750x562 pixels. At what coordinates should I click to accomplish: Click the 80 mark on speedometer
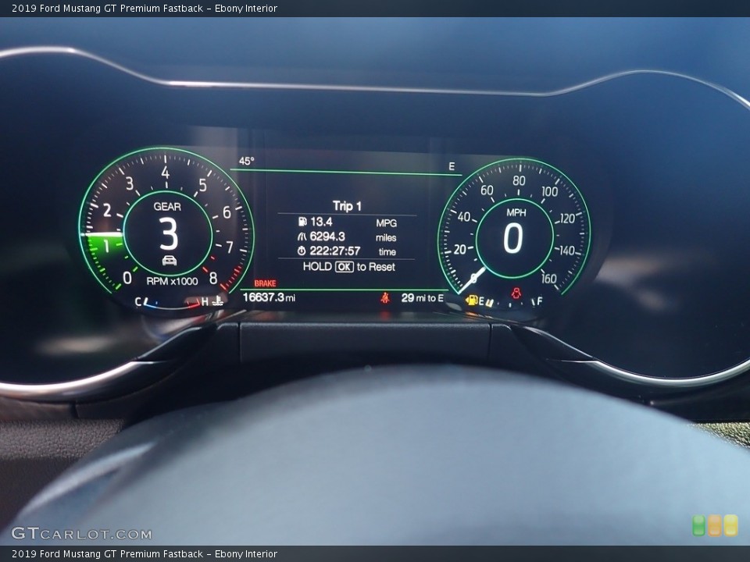click(519, 180)
